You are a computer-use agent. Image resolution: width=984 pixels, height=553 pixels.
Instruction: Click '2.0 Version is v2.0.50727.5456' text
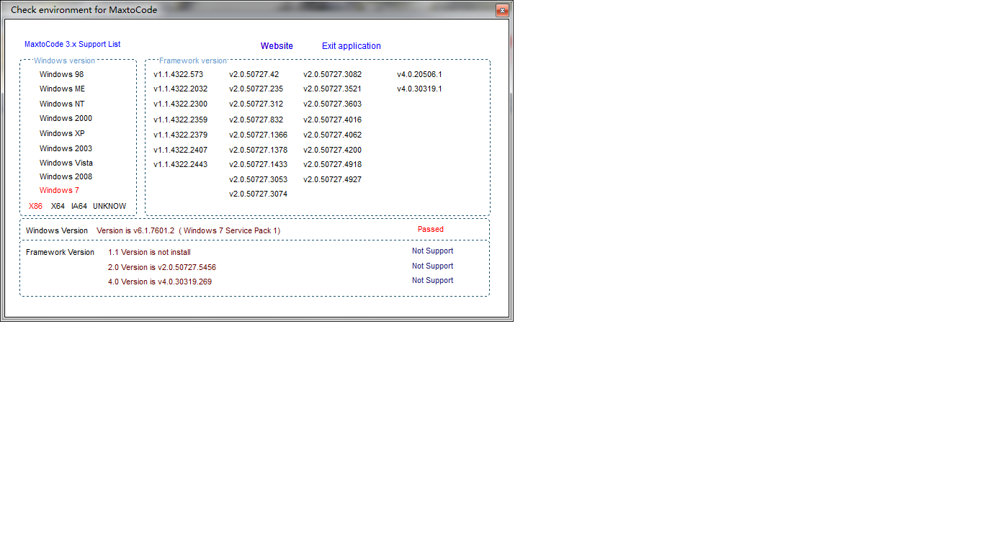pos(162,267)
